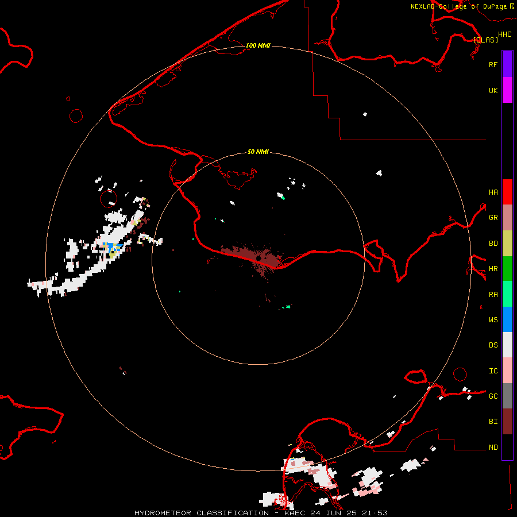
Task: Click the RA legend label
Action: [x=493, y=295]
